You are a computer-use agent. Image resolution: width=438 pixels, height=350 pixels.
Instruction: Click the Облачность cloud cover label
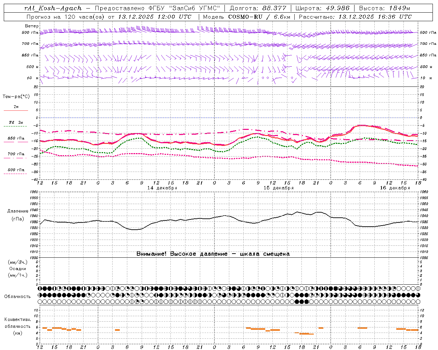click(17, 296)
